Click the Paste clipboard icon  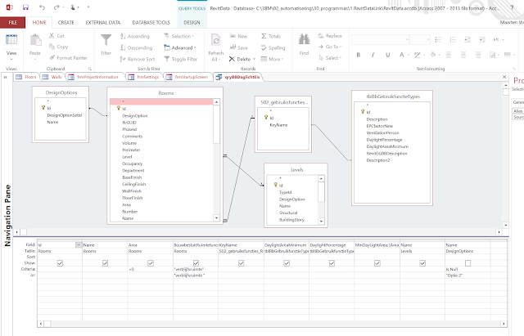coord(35,40)
